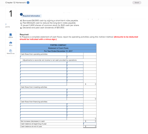The image size is (148, 134).
Task: Click the Cash balance at beginning of year field
Action: (90, 124)
